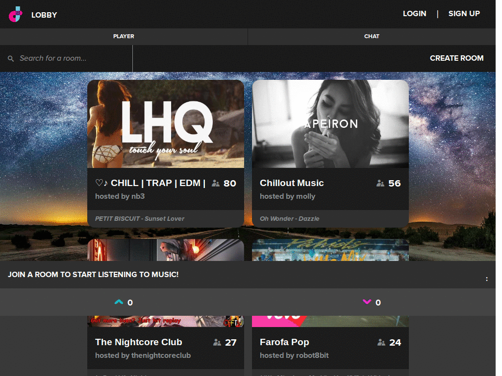Screen dimensions: 502x376
Task: Click the Dubtrack logo icon
Action: pos(15,15)
